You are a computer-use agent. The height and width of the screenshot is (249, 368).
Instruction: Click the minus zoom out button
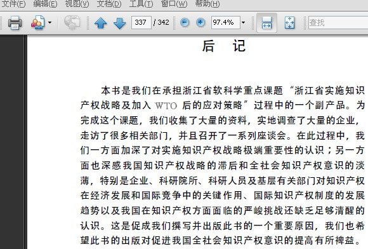(185, 23)
